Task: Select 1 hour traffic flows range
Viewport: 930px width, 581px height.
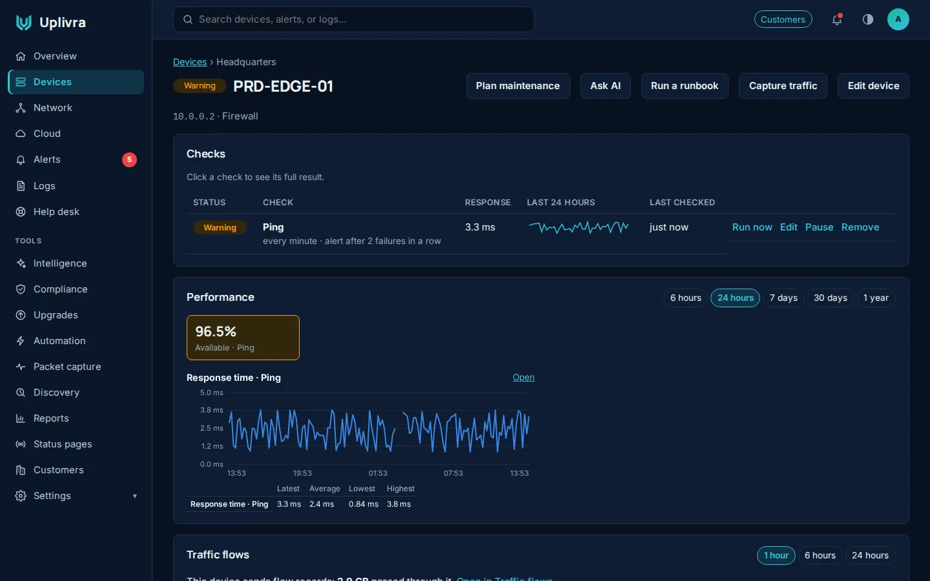Action: [x=776, y=555]
